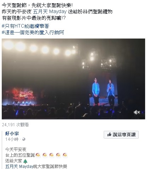
Task: Click the first Santa emoji
Action: (38, 155)
